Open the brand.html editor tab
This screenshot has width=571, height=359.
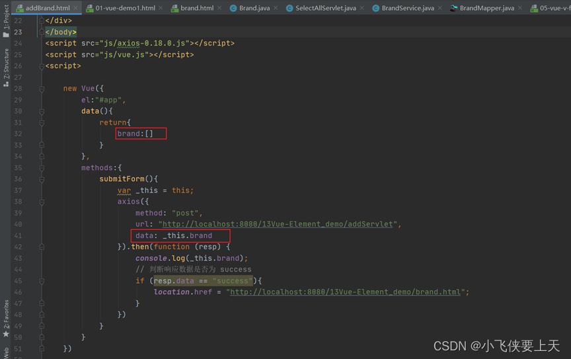[197, 8]
